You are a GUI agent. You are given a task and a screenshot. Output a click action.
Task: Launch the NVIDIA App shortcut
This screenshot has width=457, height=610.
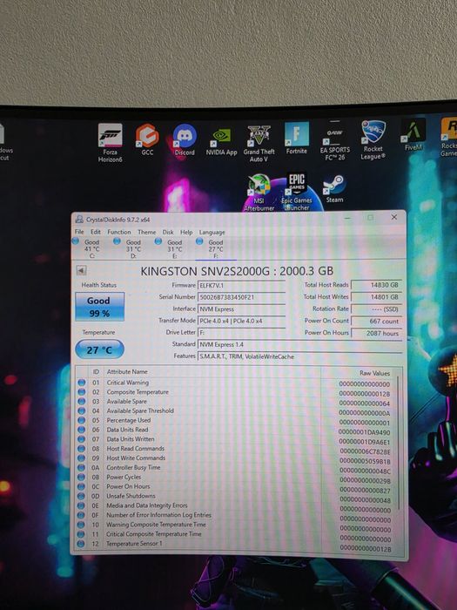point(221,141)
